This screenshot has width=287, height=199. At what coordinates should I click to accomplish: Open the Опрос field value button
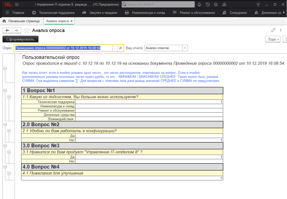[121, 48]
